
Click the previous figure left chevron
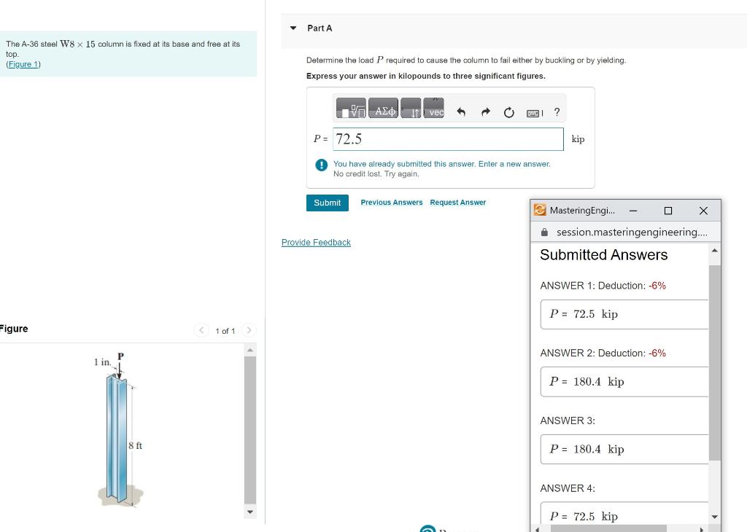pyautogui.click(x=201, y=330)
